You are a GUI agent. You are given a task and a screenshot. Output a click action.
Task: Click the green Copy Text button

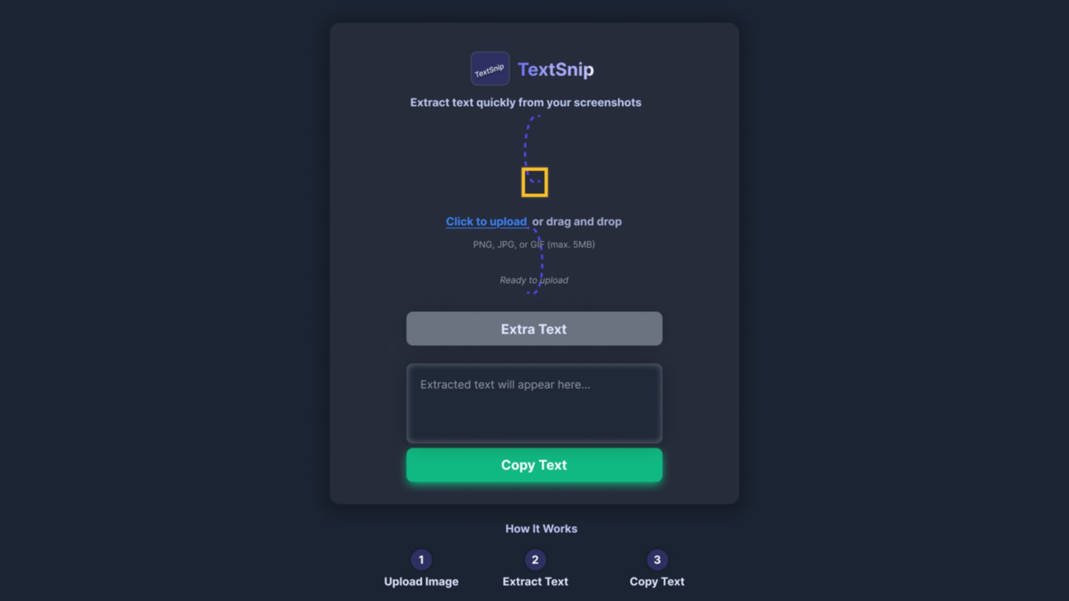pyautogui.click(x=534, y=465)
